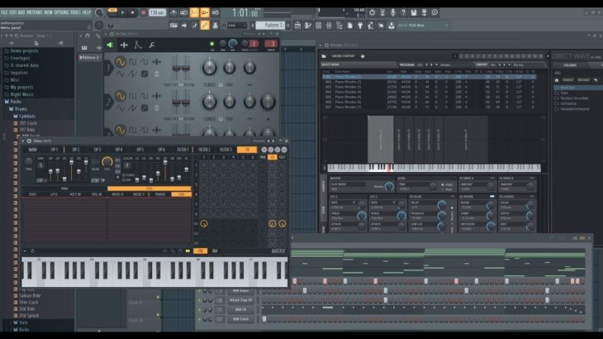603x339 pixels.
Task: Click the microphone recording icon
Action: click(x=392, y=12)
